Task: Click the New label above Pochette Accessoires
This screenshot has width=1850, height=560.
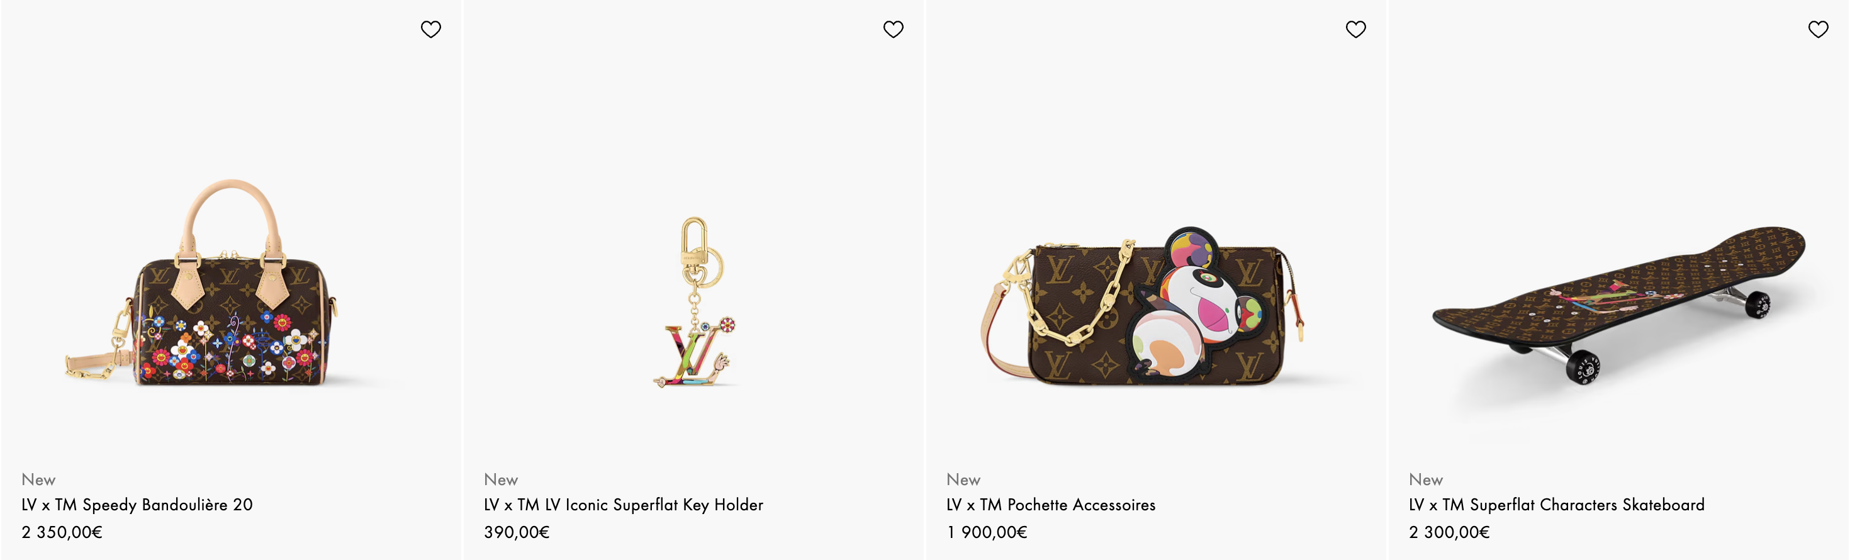Action: pyautogui.click(x=964, y=479)
